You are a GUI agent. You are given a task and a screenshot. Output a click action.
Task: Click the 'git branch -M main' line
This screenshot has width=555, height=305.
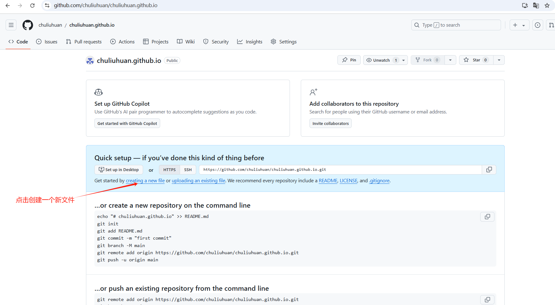(121, 245)
